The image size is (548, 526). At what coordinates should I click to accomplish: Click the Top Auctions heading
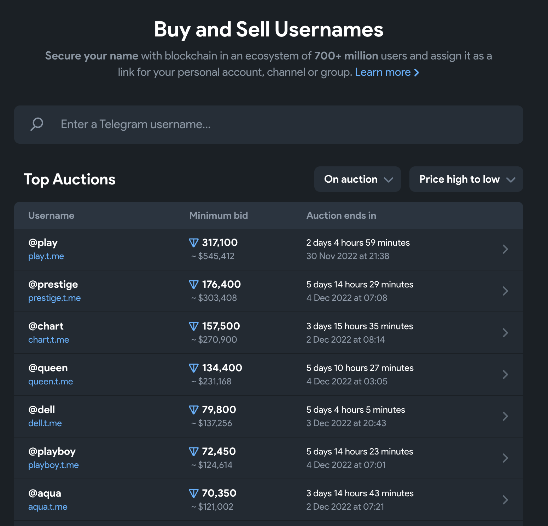[x=70, y=179]
